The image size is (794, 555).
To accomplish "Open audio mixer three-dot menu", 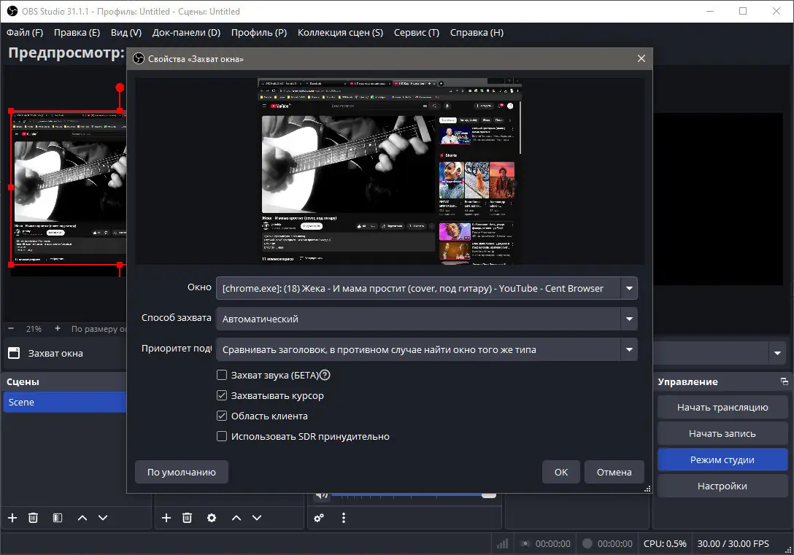I will coord(343,518).
